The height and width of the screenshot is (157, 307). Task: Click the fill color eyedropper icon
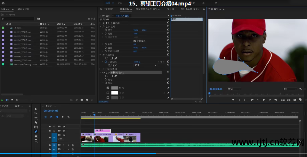click(168, 88)
